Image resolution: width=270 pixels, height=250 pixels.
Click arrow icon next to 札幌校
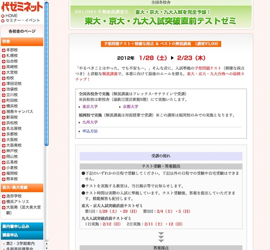click(x=4, y=56)
